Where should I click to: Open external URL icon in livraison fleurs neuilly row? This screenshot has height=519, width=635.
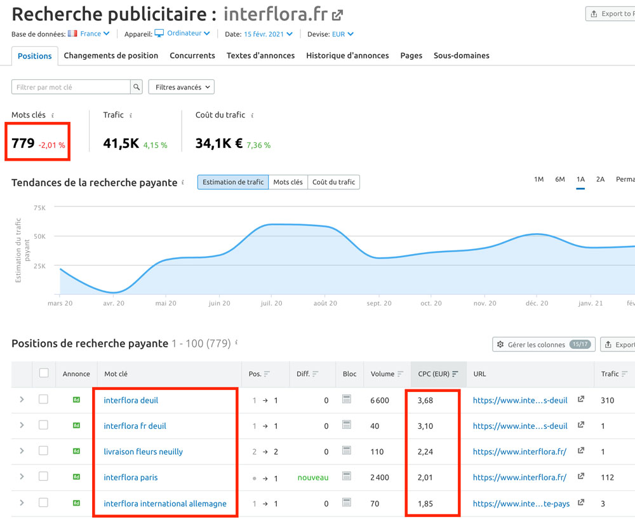(581, 450)
